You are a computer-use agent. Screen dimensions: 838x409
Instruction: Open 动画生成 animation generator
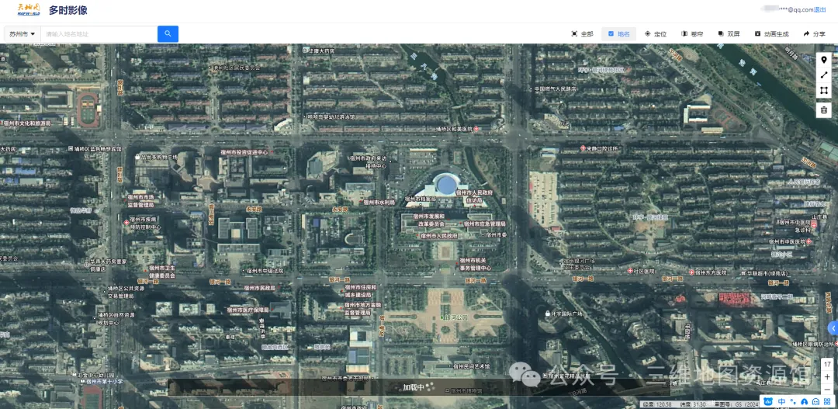[772, 33]
